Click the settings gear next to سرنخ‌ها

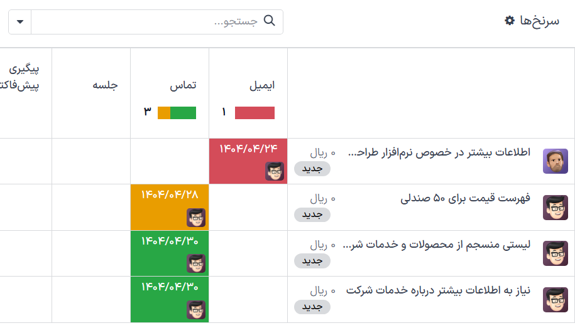[510, 21]
